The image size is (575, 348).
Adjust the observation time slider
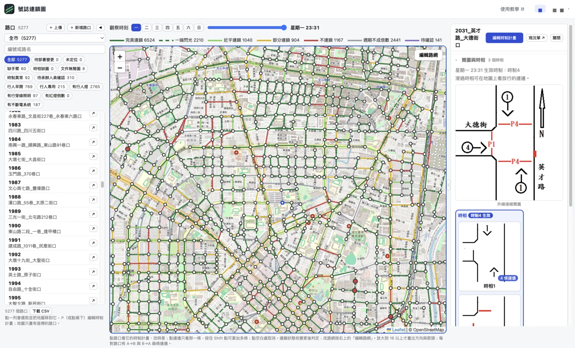(247, 28)
